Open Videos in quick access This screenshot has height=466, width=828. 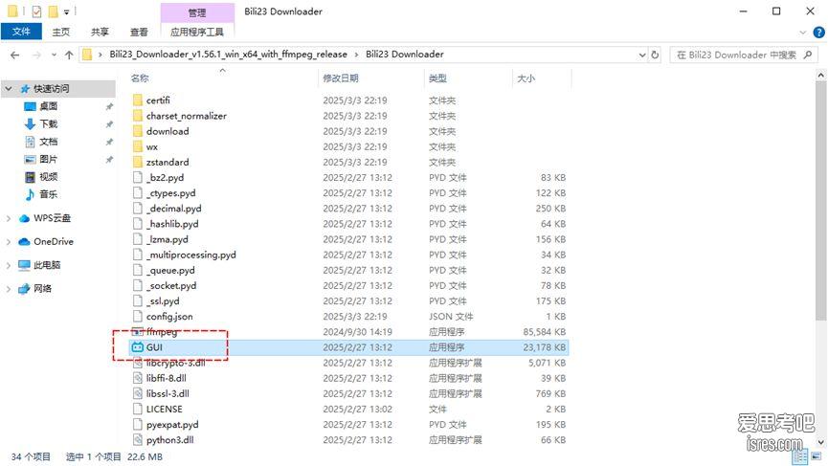(48, 177)
